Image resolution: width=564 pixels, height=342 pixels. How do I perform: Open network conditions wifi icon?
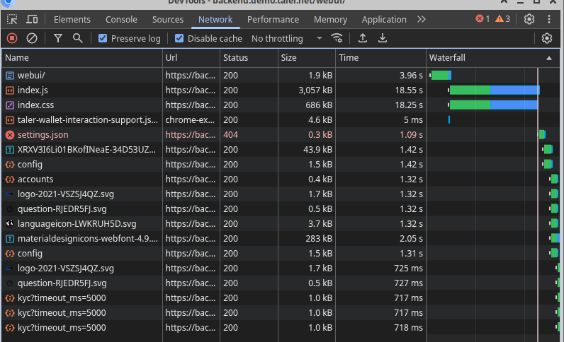[337, 38]
